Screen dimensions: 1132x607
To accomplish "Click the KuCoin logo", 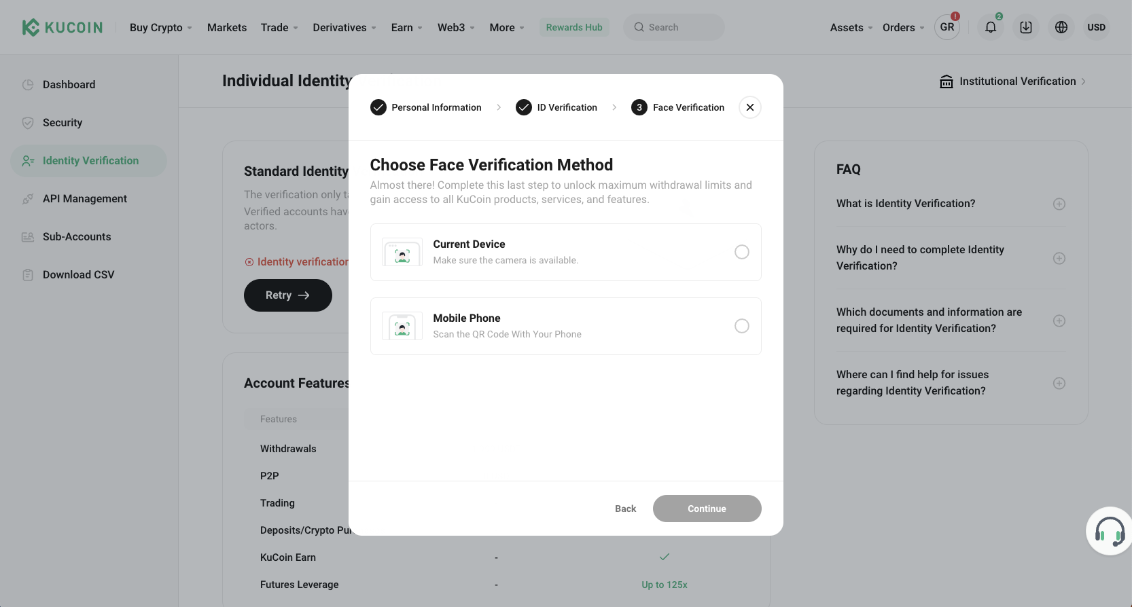I will (x=62, y=27).
